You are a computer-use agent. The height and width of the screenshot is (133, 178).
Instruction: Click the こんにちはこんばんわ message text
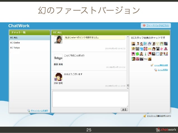[74, 55]
